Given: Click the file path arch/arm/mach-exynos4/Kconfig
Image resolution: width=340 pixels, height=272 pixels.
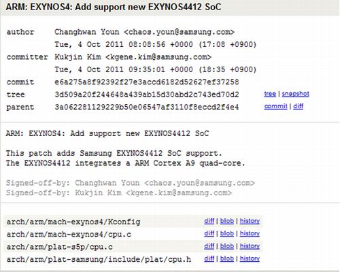Looking at the screenshot, I should click(x=73, y=222).
